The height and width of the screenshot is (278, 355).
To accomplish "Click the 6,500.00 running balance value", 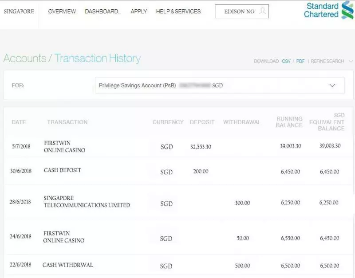I will [291, 266].
